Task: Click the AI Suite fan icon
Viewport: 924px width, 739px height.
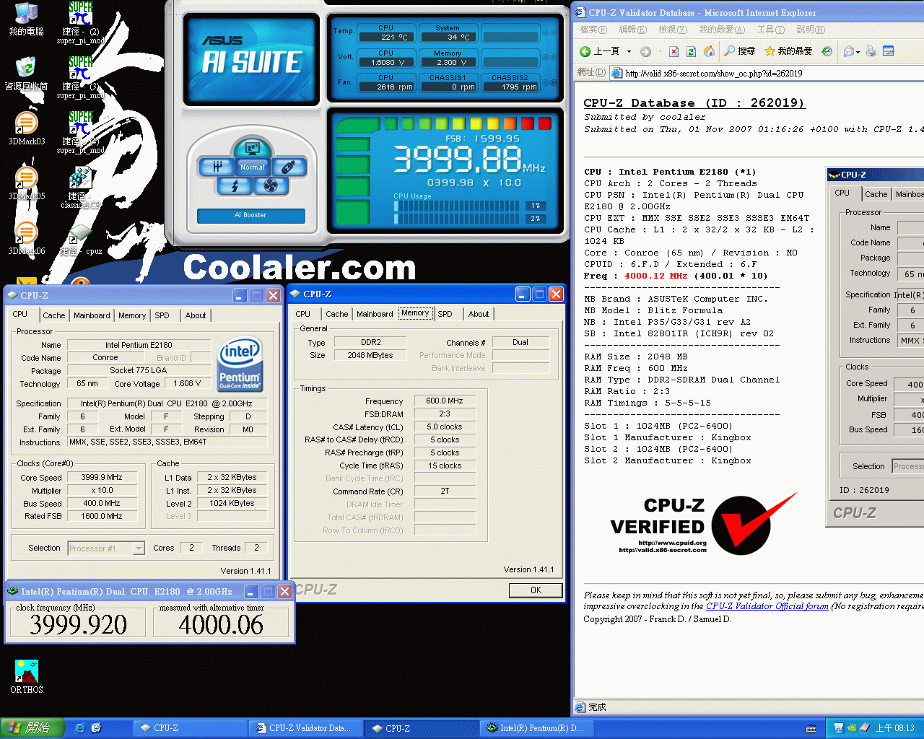Action: click(271, 186)
